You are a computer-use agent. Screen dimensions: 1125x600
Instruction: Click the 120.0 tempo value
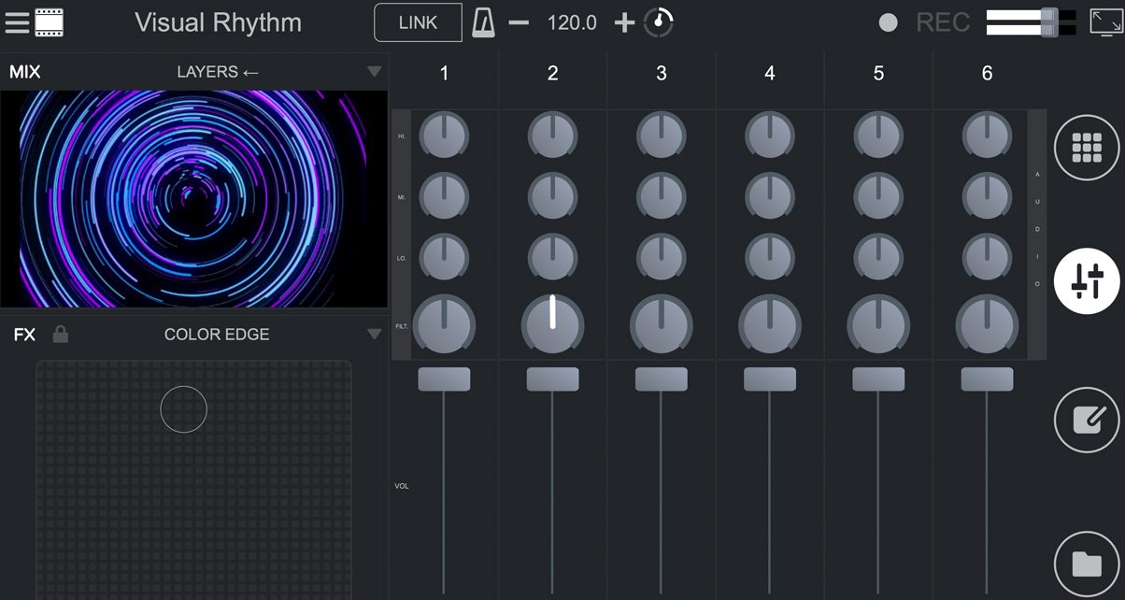572,23
